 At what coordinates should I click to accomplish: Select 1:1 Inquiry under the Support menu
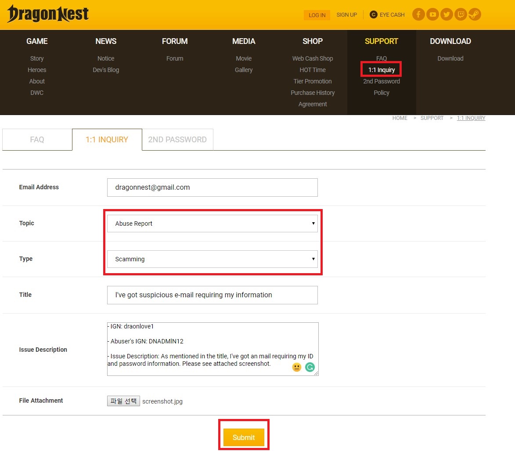(x=381, y=70)
